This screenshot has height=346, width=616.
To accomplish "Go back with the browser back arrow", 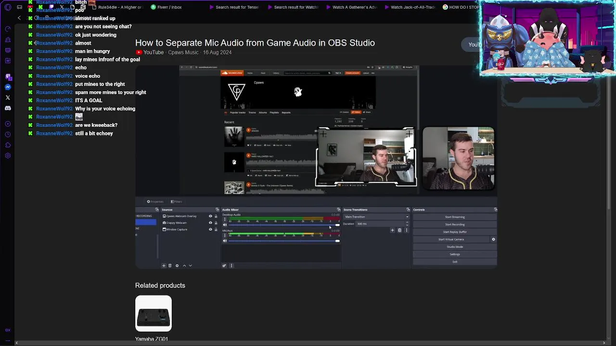I will [19, 18].
